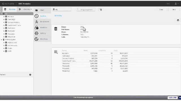Click the table icon next to Goals

(x=6, y=49)
